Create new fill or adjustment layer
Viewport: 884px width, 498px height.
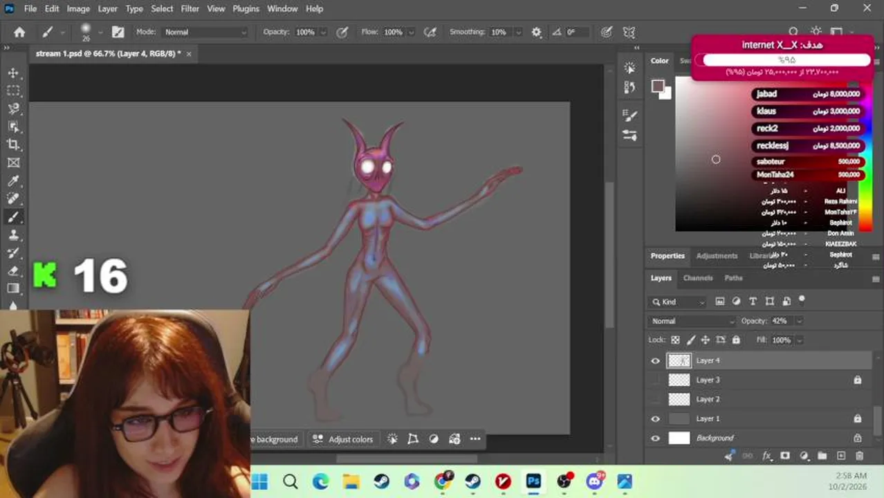click(x=804, y=456)
